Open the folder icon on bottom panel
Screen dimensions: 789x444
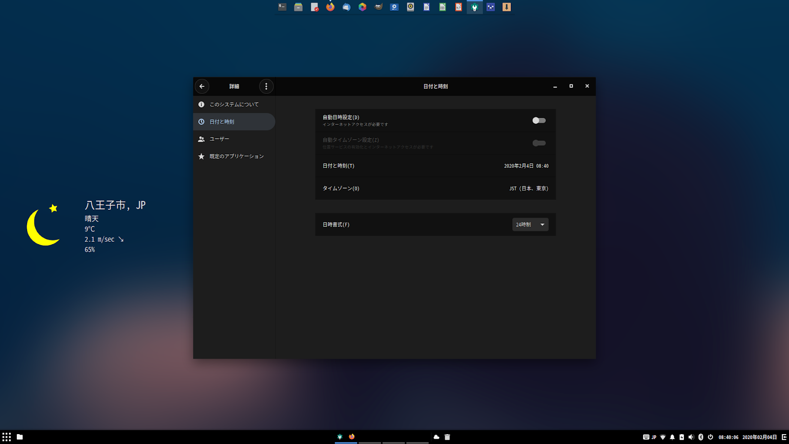[20, 437]
